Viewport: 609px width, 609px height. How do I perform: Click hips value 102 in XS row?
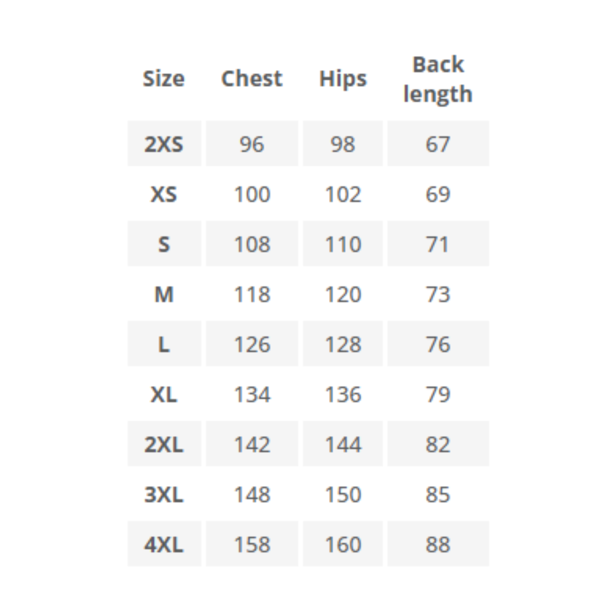[343, 194]
